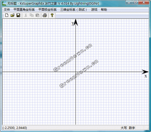Open a file using the folder icon

(x=13, y=15)
